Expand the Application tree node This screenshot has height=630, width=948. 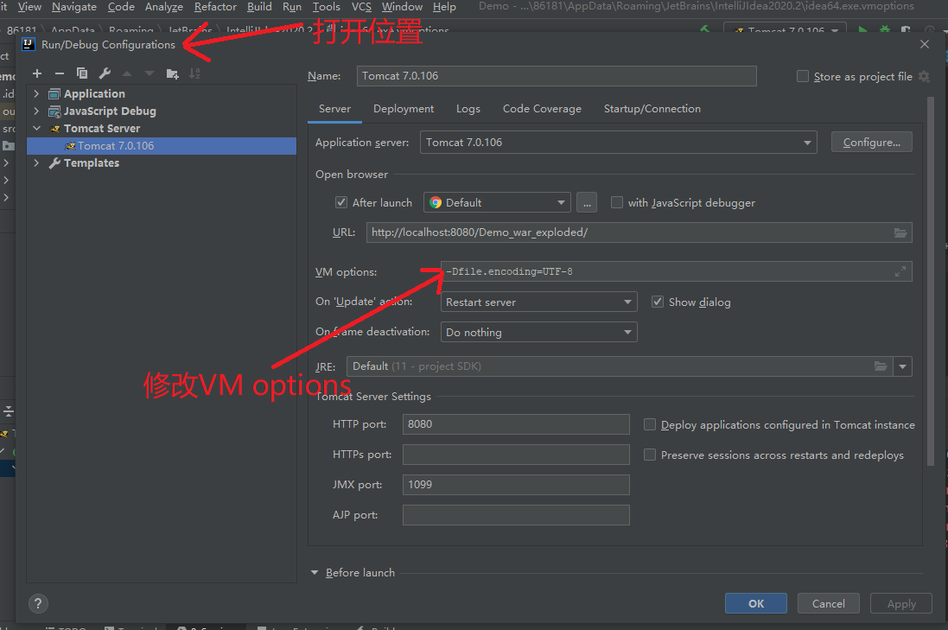[x=36, y=93]
